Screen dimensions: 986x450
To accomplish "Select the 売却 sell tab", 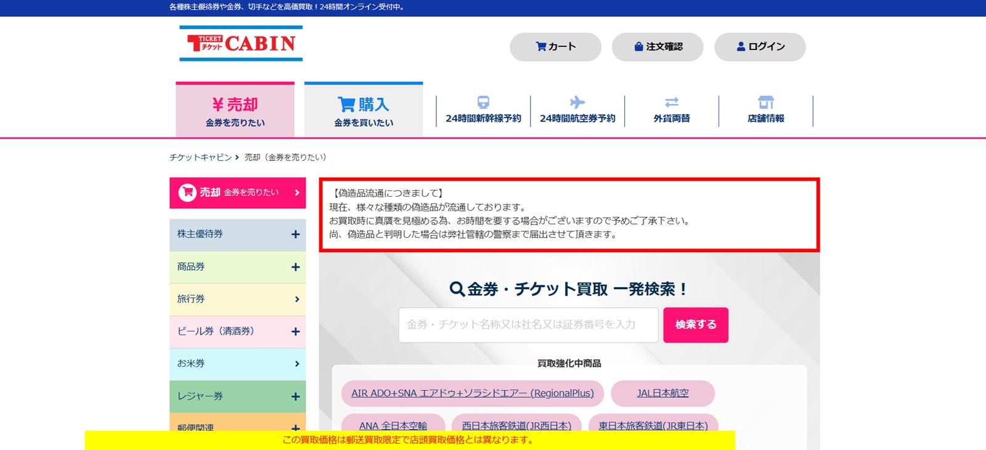I will point(235,110).
